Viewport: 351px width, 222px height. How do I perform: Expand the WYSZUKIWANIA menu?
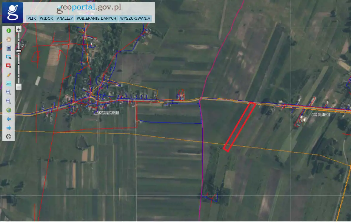click(x=135, y=18)
